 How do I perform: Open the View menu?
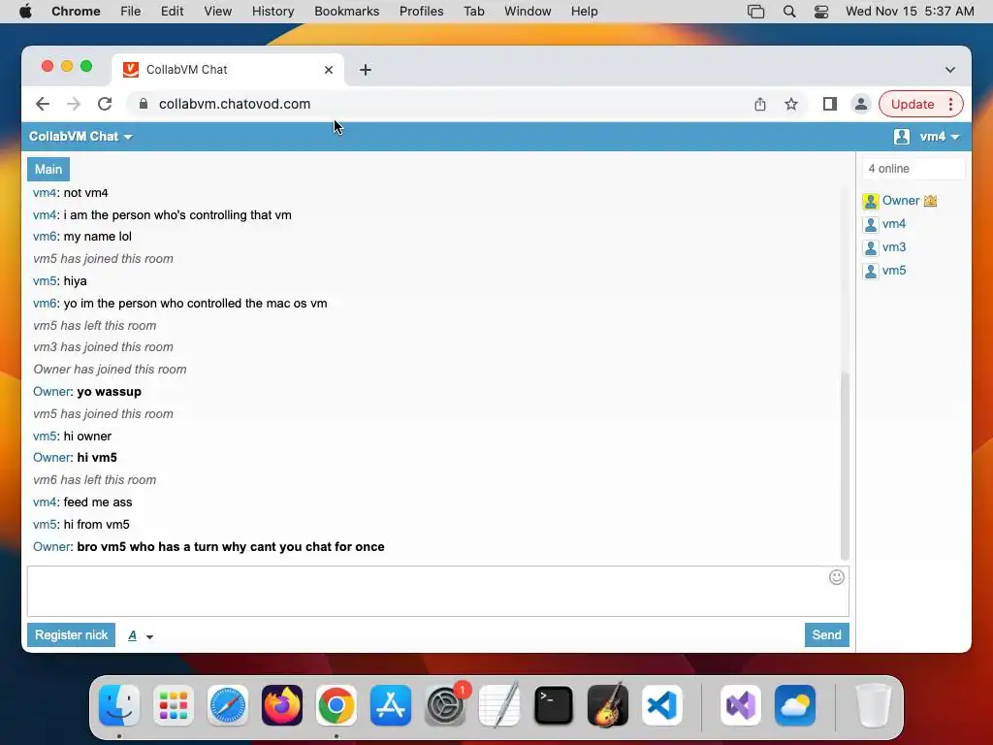tap(218, 12)
